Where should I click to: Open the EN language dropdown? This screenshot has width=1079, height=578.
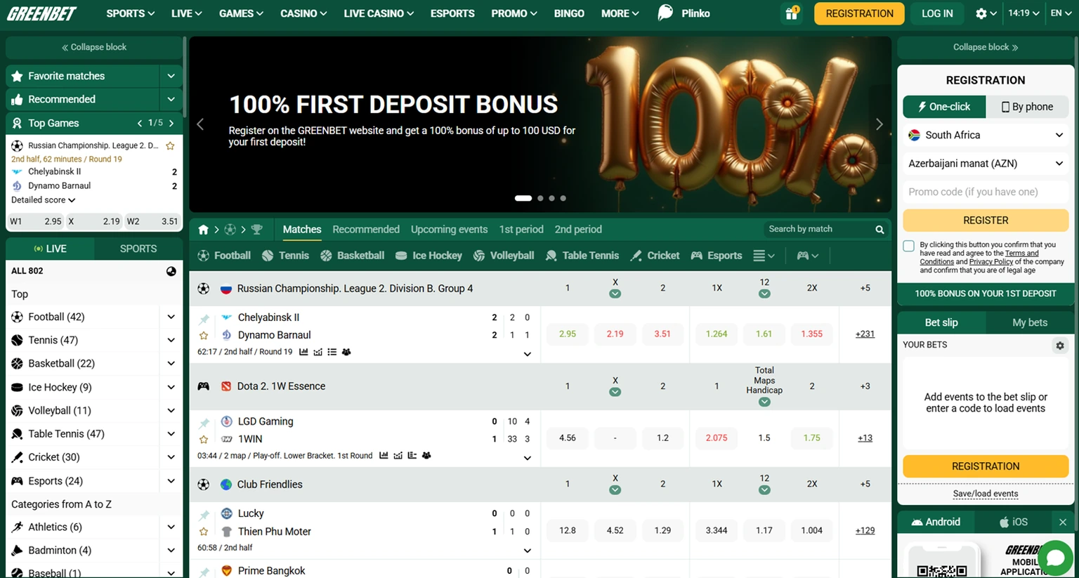click(1061, 13)
